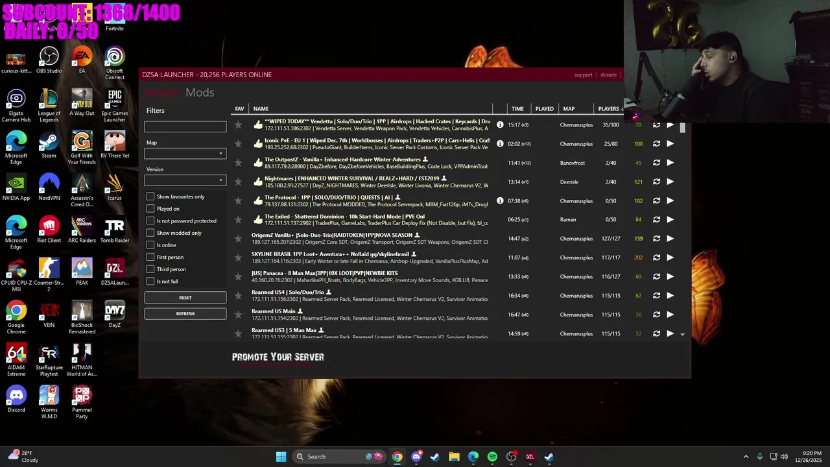The width and height of the screenshot is (830, 467).
Task: Switch to the Mods tab
Action: (x=200, y=93)
